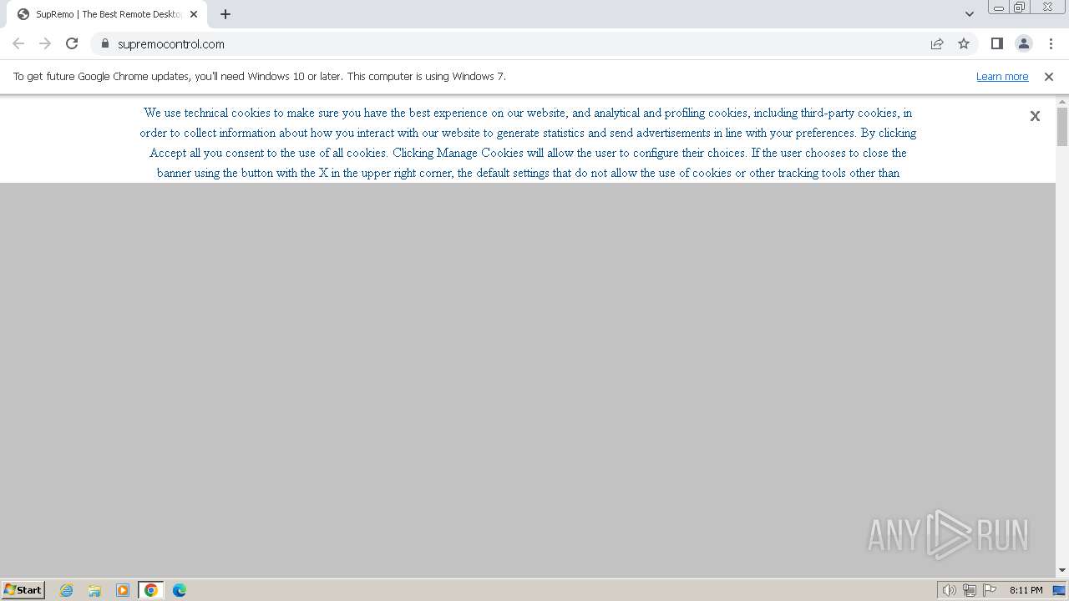This screenshot has height=601, width=1069.
Task: Open the tab search dropdown arrow
Action: pos(970,13)
